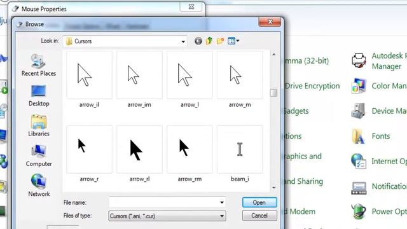Select the arrow_l cursor thumbnail
The image size is (407, 229).
pos(190,75)
